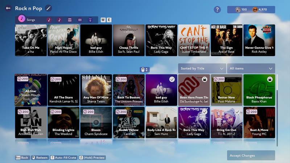Click the 200 price badge on Back To Boston
The image size is (290, 163).
[x=121, y=79]
